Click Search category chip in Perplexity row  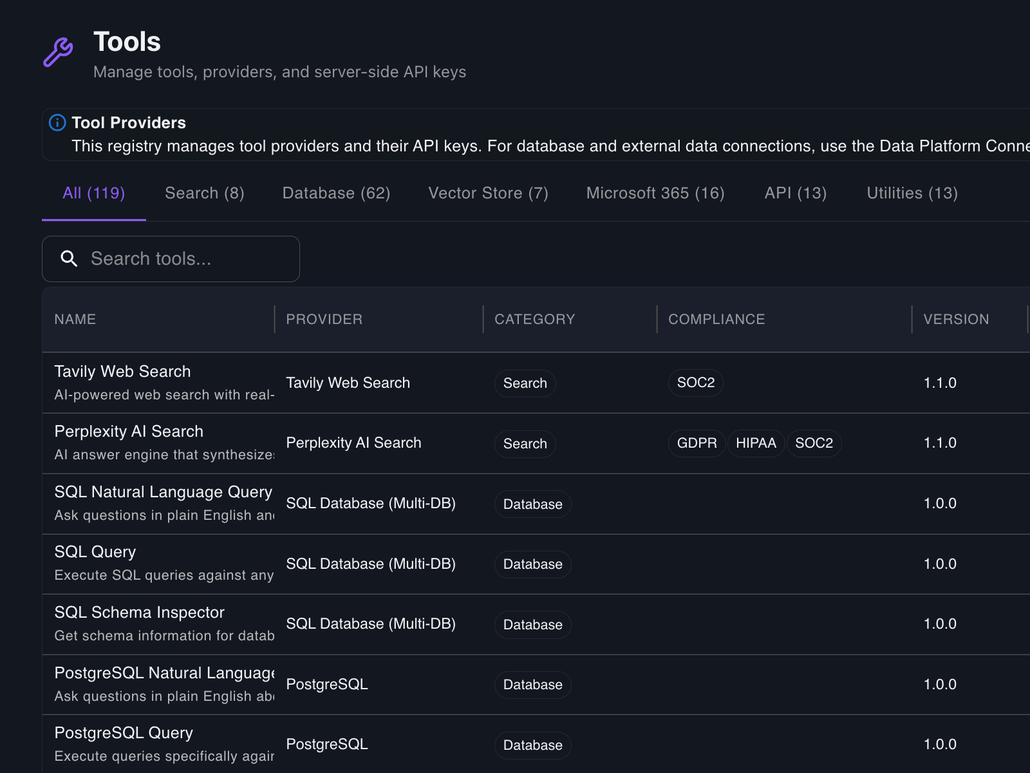tap(525, 444)
